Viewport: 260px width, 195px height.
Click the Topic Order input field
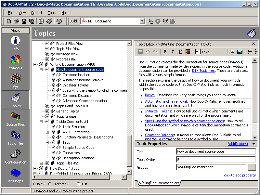(x=216, y=160)
